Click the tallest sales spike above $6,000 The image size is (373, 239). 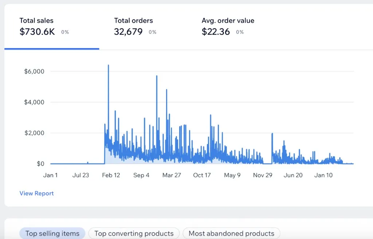(x=108, y=66)
